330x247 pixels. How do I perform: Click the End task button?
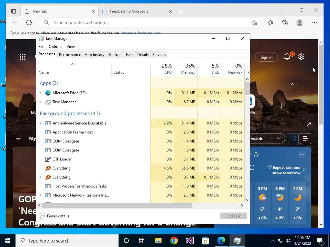[234, 216]
